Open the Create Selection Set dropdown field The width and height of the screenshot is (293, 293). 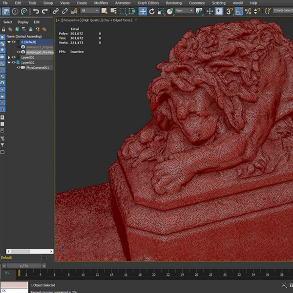coord(283,10)
